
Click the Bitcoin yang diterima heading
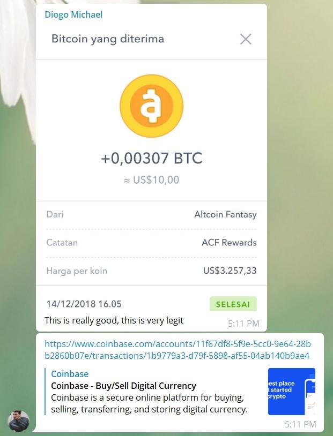pos(108,39)
